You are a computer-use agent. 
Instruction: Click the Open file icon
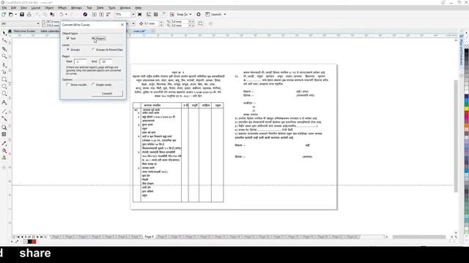[10, 15]
